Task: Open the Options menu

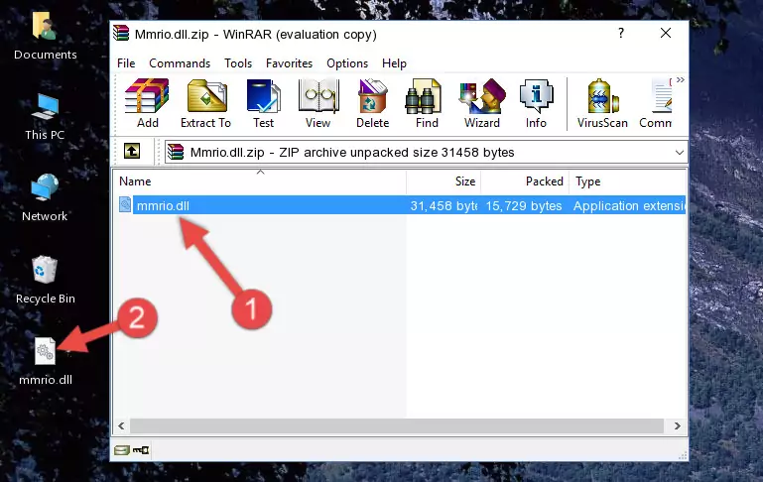Action: click(x=347, y=63)
